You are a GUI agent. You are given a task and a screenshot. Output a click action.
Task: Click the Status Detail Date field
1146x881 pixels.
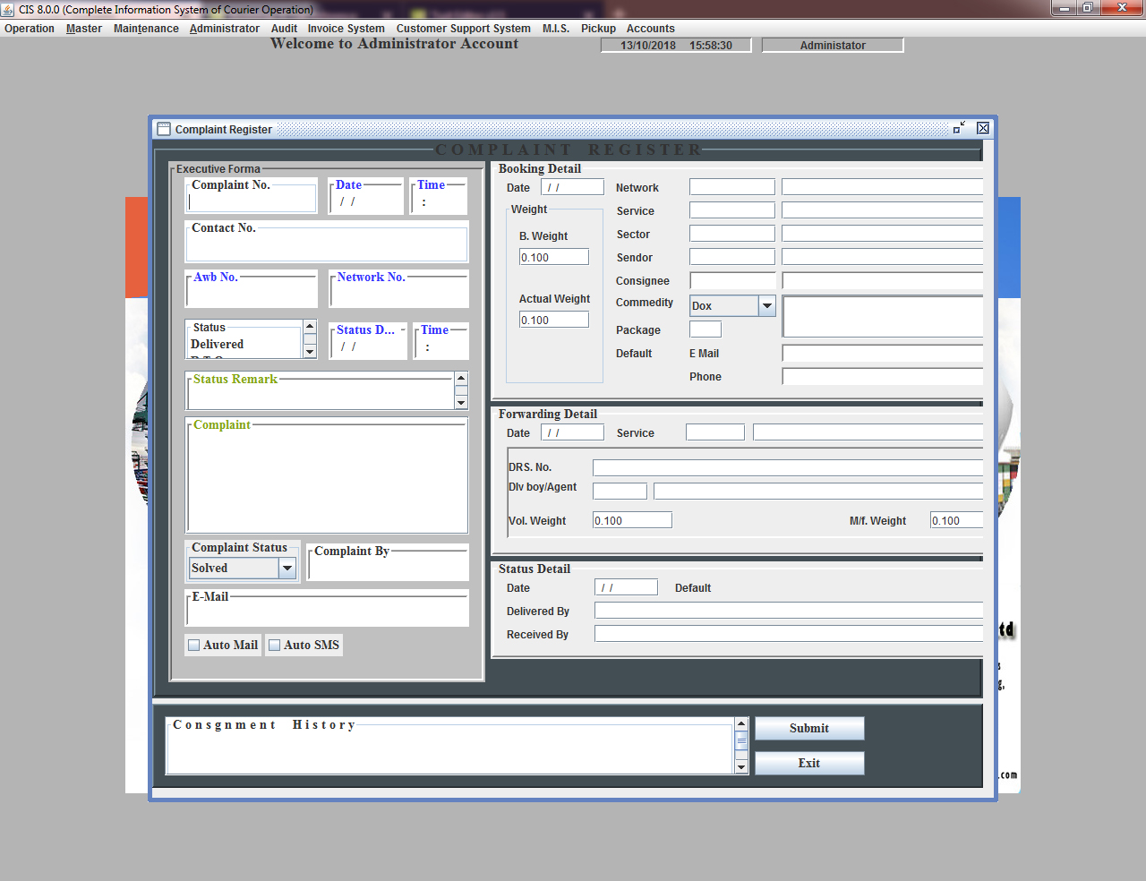coord(626,587)
